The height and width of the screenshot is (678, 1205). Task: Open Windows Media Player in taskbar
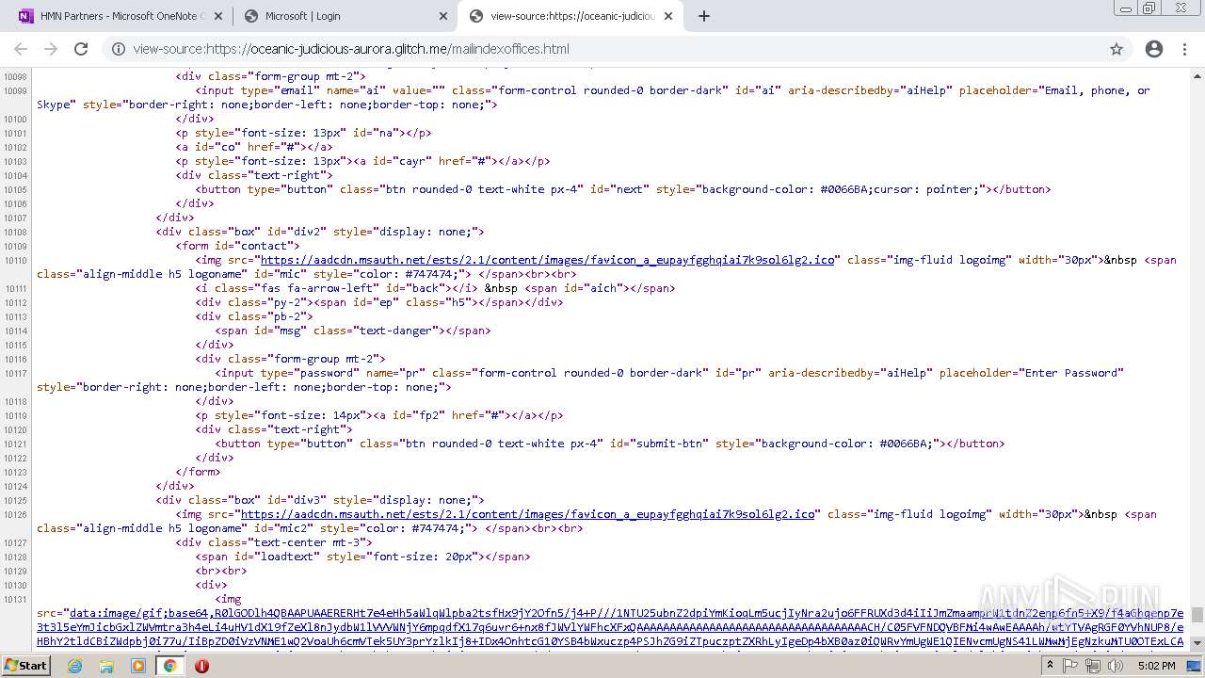click(138, 666)
